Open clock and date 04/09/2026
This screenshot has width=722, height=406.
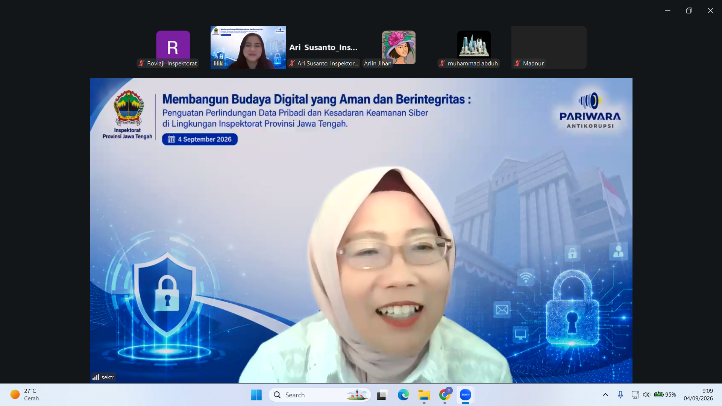click(x=698, y=395)
